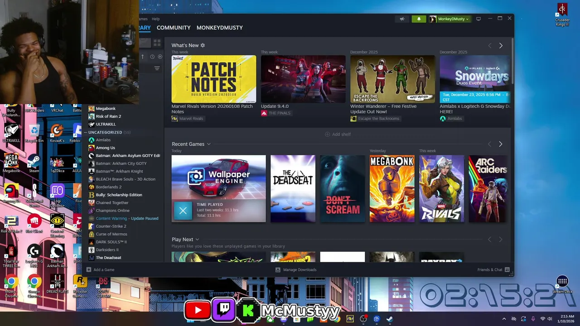Click Add a Game
Image resolution: width=580 pixels, height=326 pixels.
click(x=101, y=270)
